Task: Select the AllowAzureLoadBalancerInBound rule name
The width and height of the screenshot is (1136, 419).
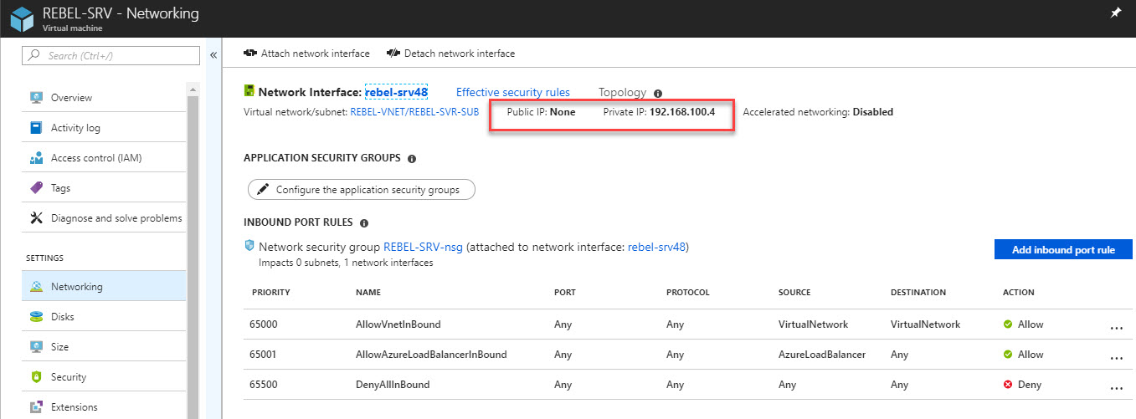Action: coord(431,355)
